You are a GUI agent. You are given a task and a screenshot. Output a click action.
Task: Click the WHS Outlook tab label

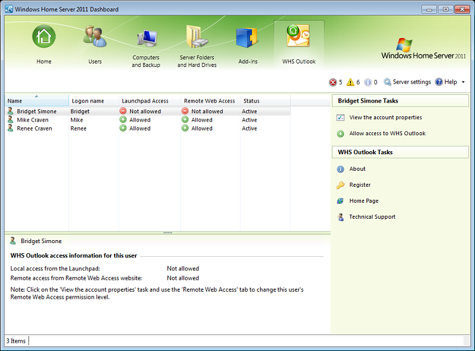point(299,62)
